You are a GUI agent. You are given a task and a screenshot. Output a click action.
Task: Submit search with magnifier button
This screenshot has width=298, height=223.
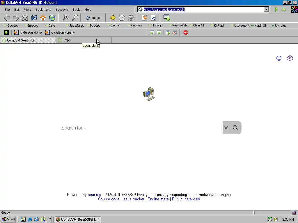235,128
